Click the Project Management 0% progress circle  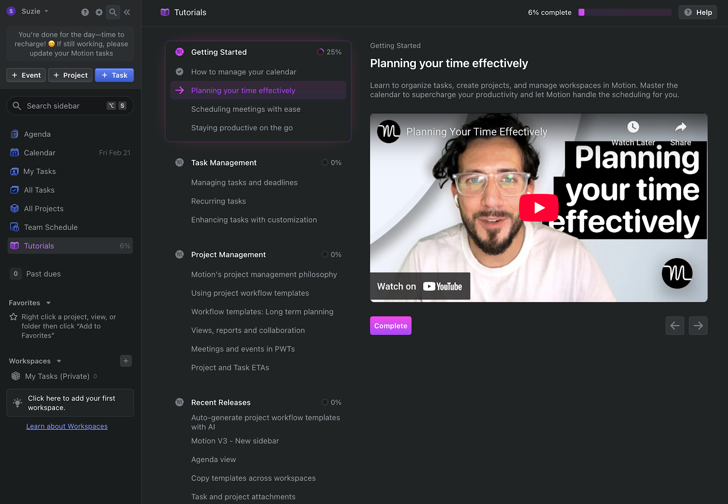[x=325, y=254]
